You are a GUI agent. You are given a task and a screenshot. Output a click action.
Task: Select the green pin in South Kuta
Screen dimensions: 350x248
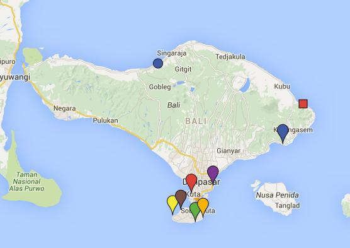click(195, 211)
